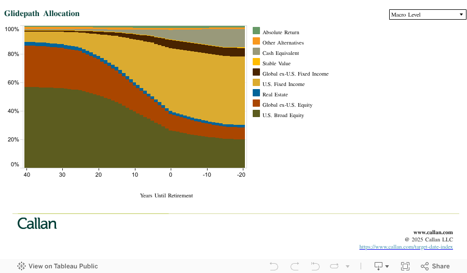The height and width of the screenshot is (273, 467).
Task: Click the Callan logo
Action: tap(37, 224)
